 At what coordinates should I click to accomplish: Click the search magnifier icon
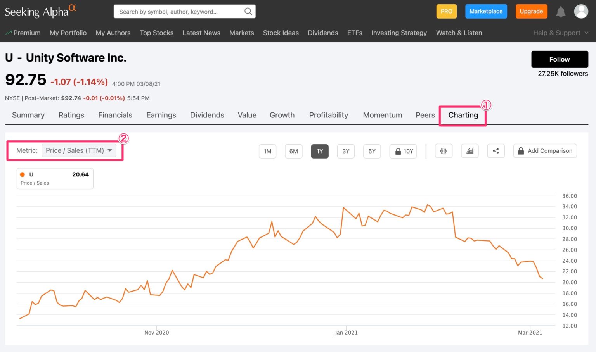tap(248, 12)
